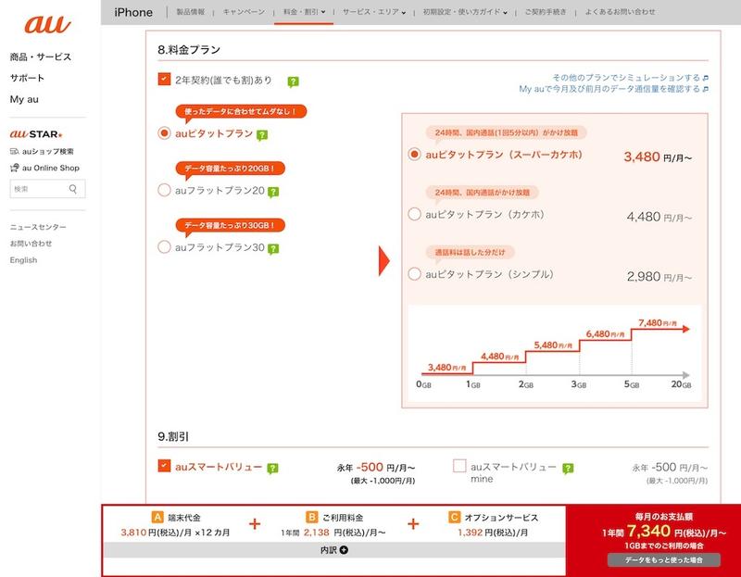The image size is (741, 577).
Task: Click 4,480円/月 step in price chart
Action: coord(500,357)
